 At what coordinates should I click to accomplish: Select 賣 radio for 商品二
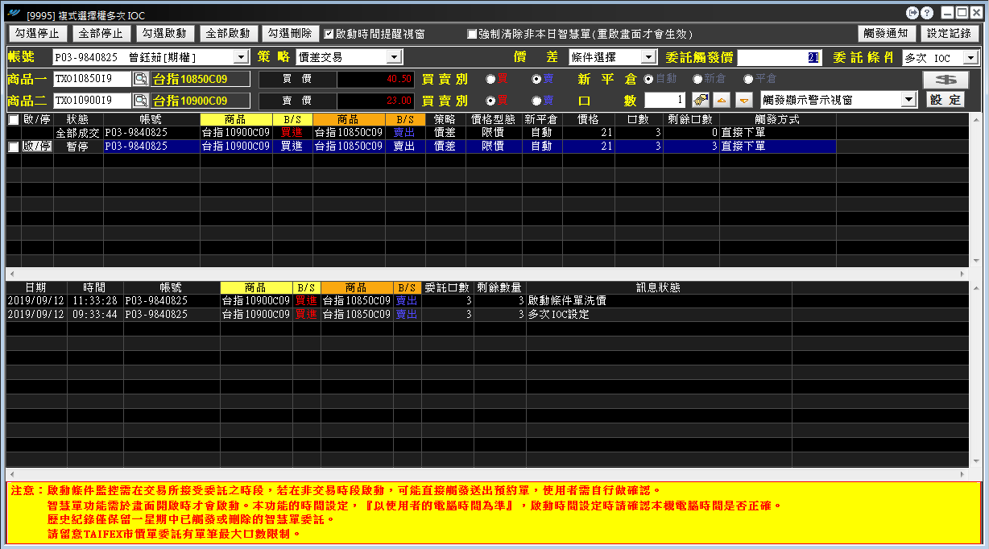(x=536, y=101)
